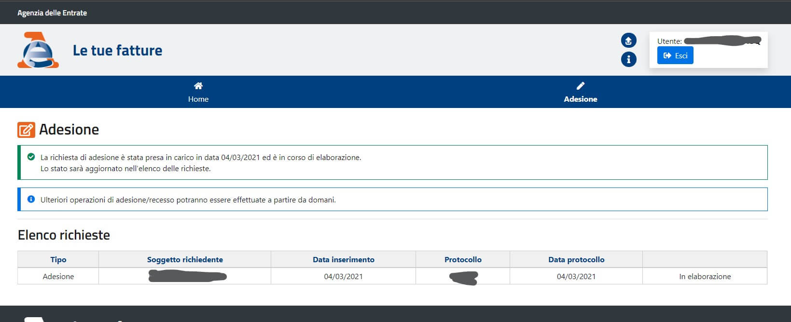The width and height of the screenshot is (791, 322).
Task: Select the Adesione cell in table row
Action: coord(58,276)
